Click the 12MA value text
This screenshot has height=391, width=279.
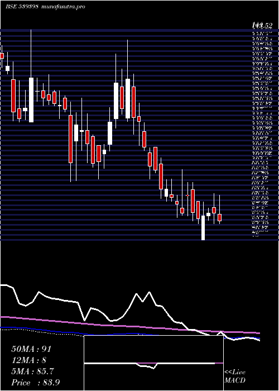[x=29, y=360]
